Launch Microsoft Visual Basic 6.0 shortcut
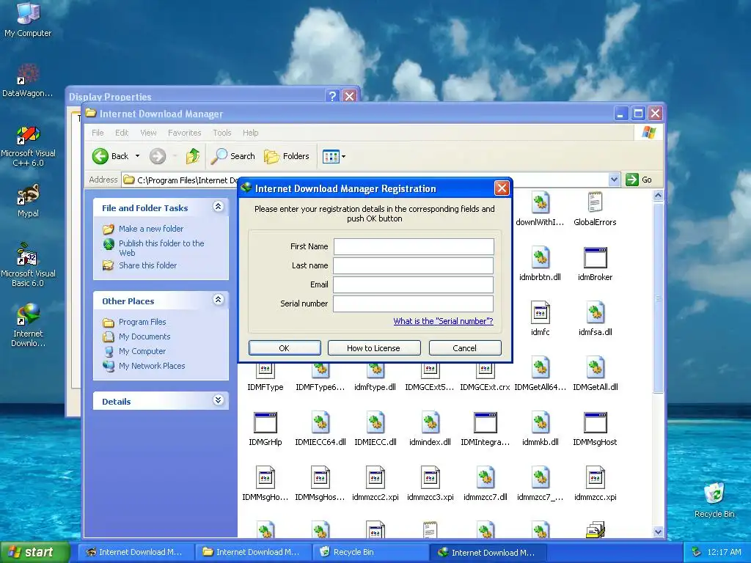 (x=28, y=265)
